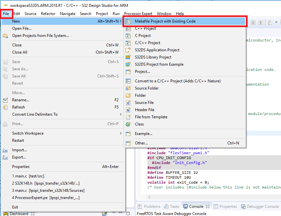Reopen recent file 4 ProcessorExpert.pe
Image resolution: width=281 pixels, height=216 pixels.
[x=63, y=198]
